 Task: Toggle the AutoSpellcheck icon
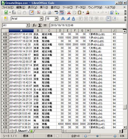[62, 13]
